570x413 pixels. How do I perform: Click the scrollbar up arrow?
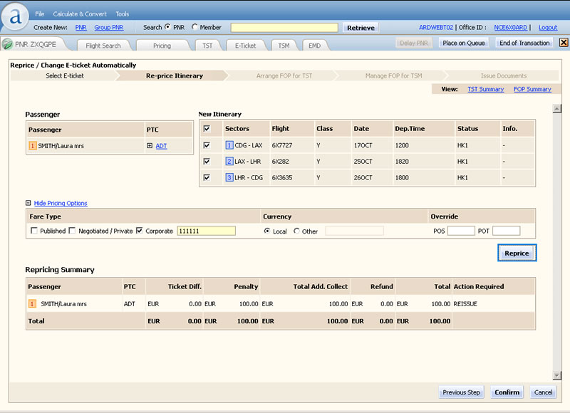click(x=557, y=109)
